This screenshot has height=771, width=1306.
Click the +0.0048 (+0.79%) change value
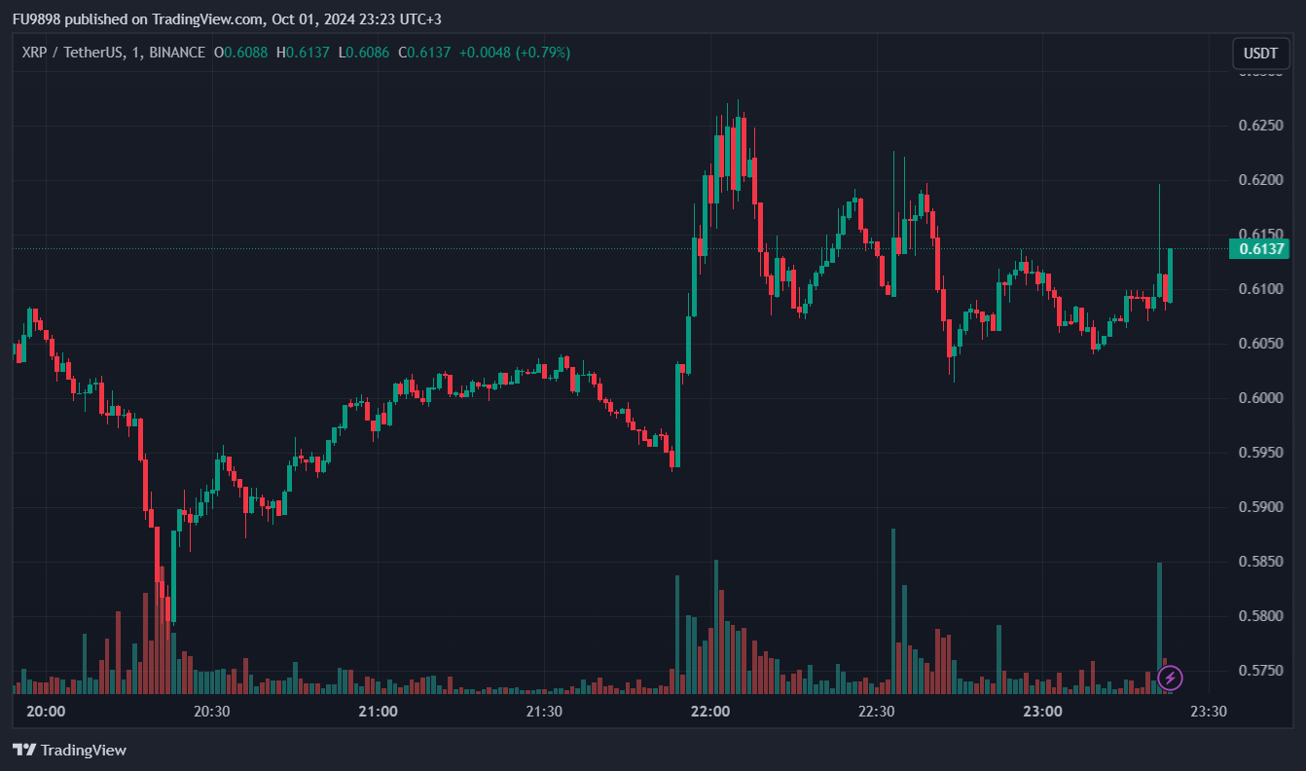coord(515,53)
